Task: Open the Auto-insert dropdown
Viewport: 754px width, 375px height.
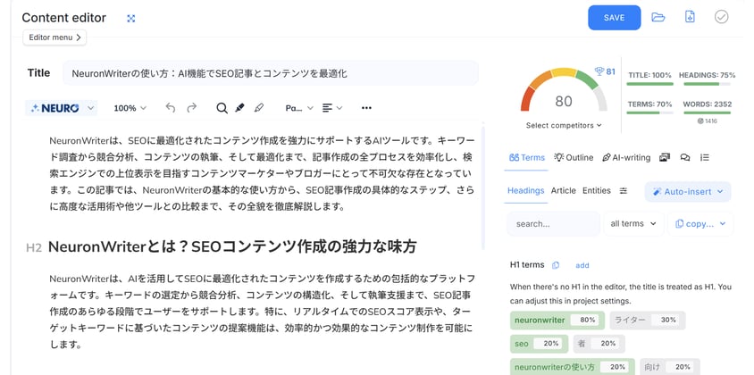Action: [x=688, y=191]
